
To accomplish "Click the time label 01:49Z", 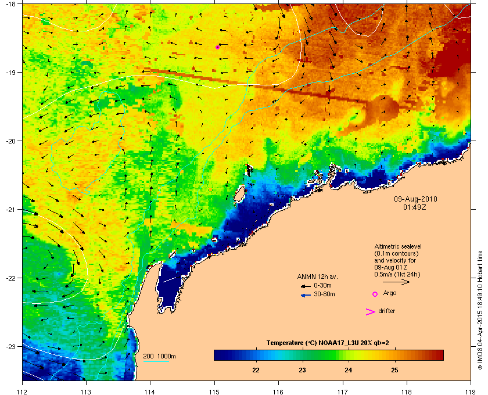I will (415, 207).
